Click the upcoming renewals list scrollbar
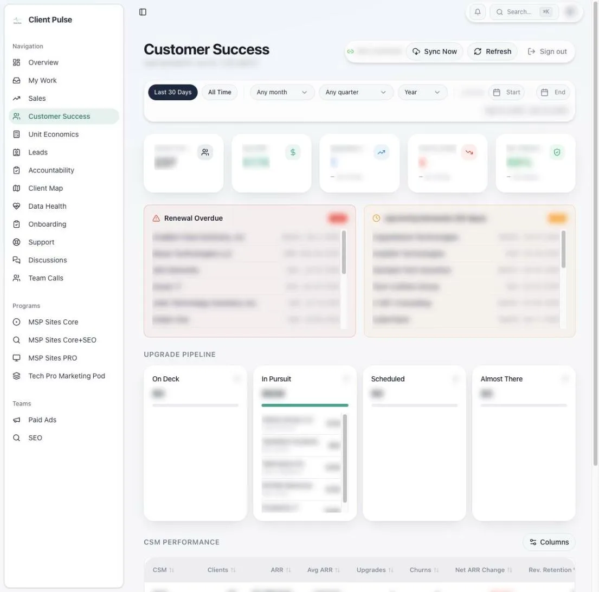Viewport: 599px width, 592px height. (563, 249)
